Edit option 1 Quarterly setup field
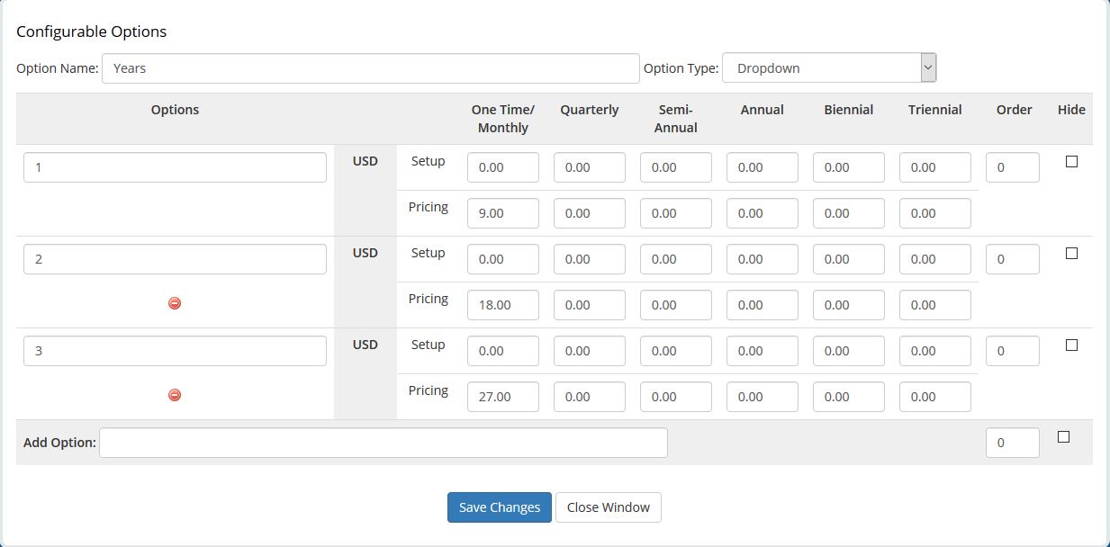This screenshot has width=1110, height=547. point(590,167)
